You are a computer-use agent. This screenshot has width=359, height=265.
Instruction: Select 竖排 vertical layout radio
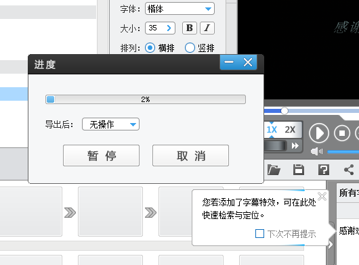[190, 48]
